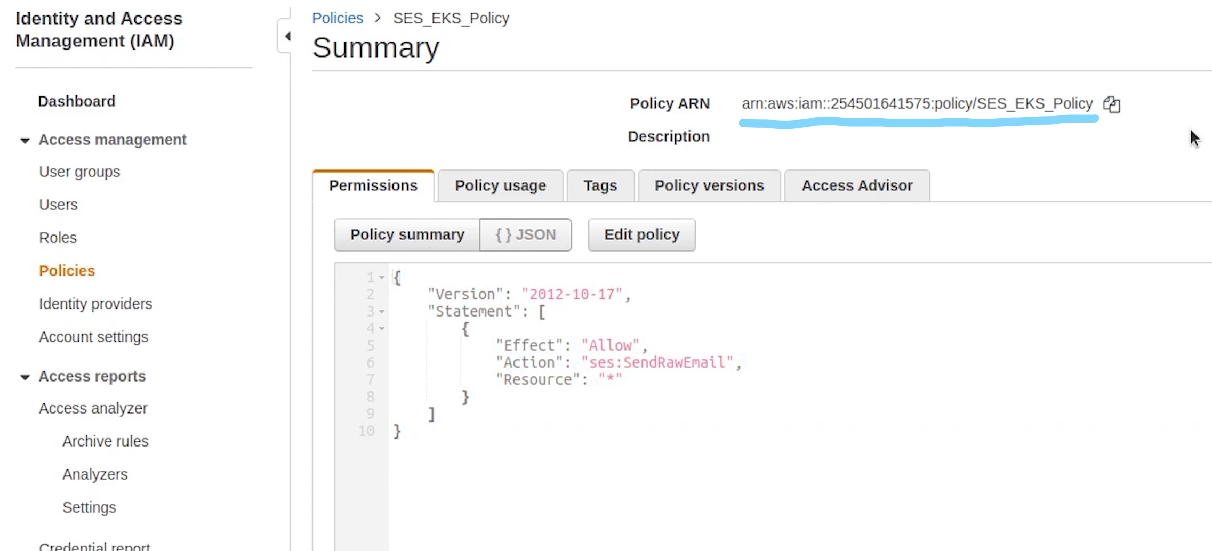Screen dimensions: 1212x551
Task: Collapse the IAM navigation sidebar
Action: (287, 36)
